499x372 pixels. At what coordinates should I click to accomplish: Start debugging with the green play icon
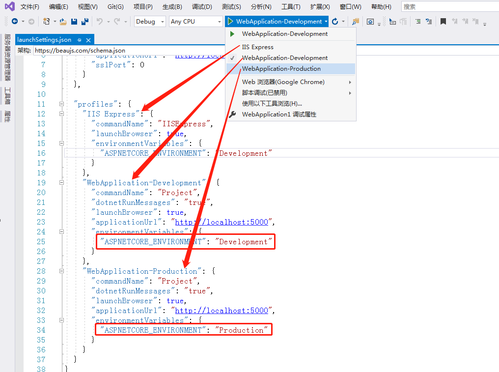tap(230, 21)
